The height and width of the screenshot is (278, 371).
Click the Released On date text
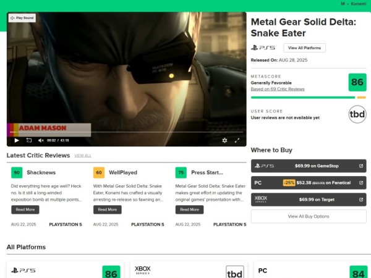pyautogui.click(x=279, y=61)
